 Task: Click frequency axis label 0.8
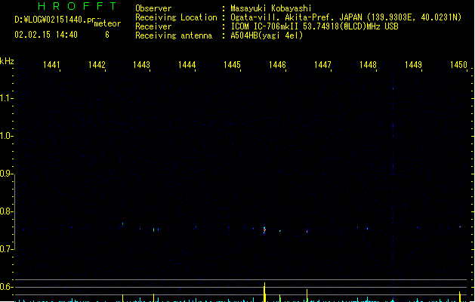tap(5, 211)
